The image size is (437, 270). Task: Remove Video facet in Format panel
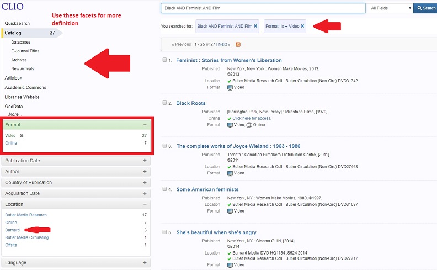pos(22,136)
